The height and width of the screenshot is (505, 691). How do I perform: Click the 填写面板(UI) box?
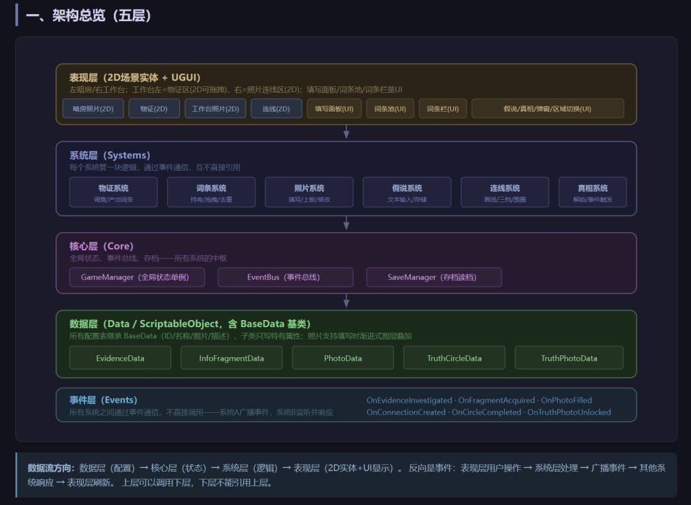pos(334,108)
